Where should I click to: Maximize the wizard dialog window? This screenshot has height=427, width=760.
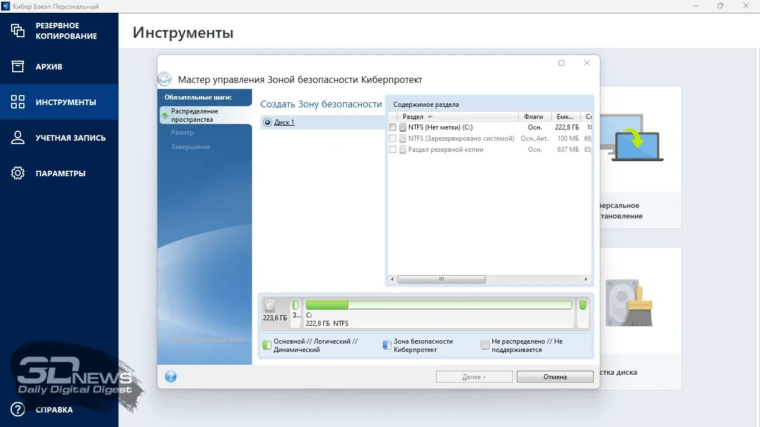click(x=561, y=63)
